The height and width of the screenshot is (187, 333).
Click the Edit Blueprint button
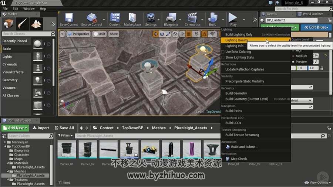click(x=316, y=27)
